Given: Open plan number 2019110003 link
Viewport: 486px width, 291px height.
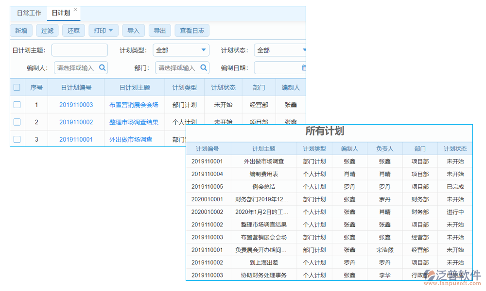Looking at the screenshot, I should 76,104.
